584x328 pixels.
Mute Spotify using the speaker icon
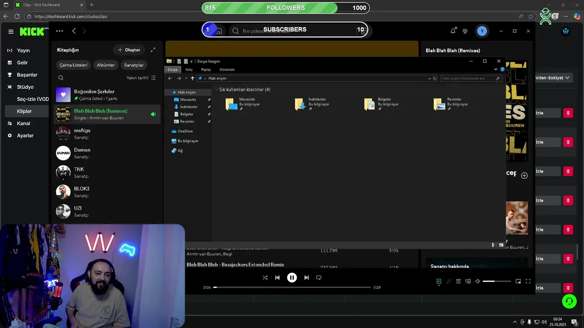(x=478, y=282)
